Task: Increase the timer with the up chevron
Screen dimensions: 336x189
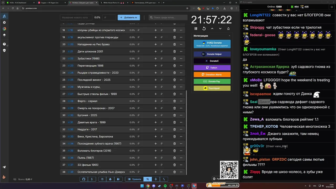Action: click(x=212, y=28)
